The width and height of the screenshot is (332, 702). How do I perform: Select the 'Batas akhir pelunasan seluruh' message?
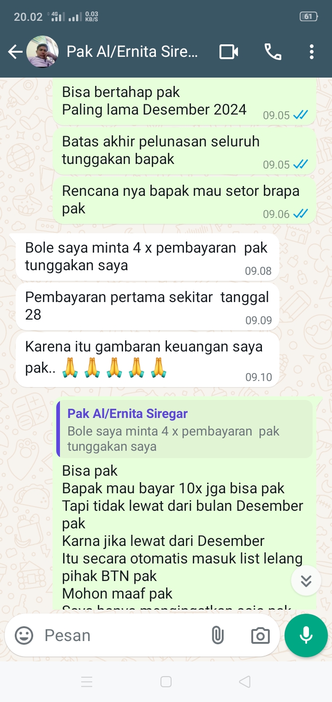(184, 150)
